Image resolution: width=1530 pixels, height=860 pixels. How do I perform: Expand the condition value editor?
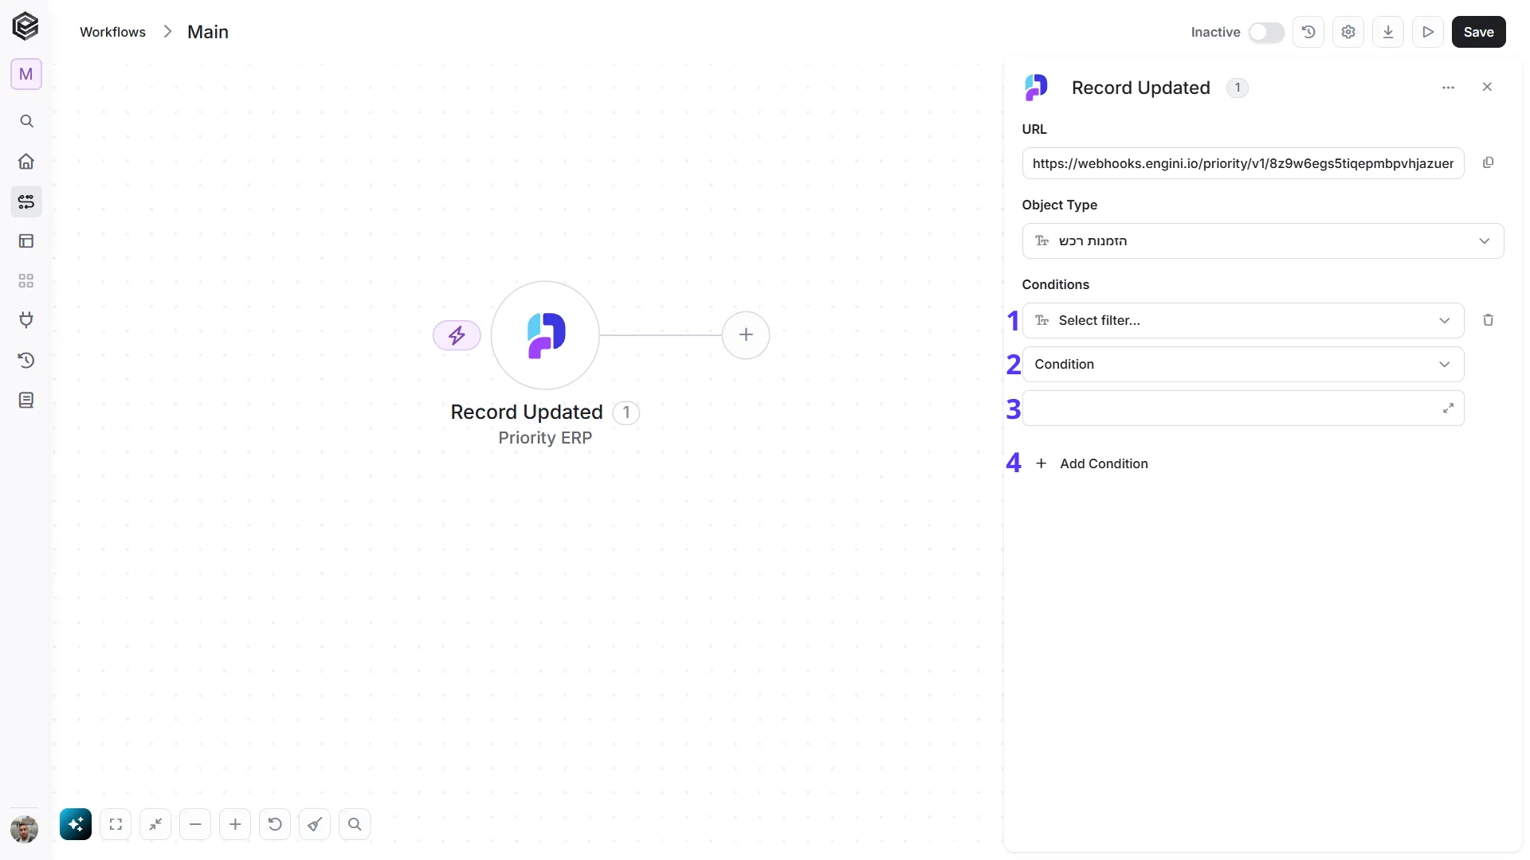[1449, 408]
